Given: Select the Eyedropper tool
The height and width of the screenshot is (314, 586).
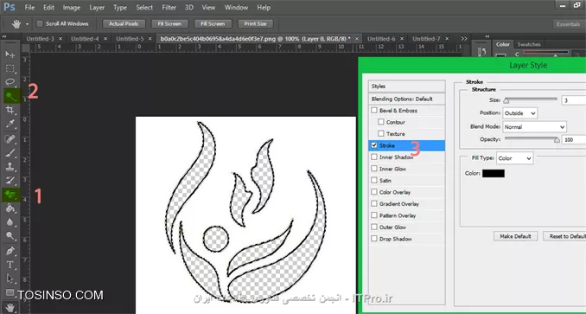Looking at the screenshot, I should coord(10,124).
